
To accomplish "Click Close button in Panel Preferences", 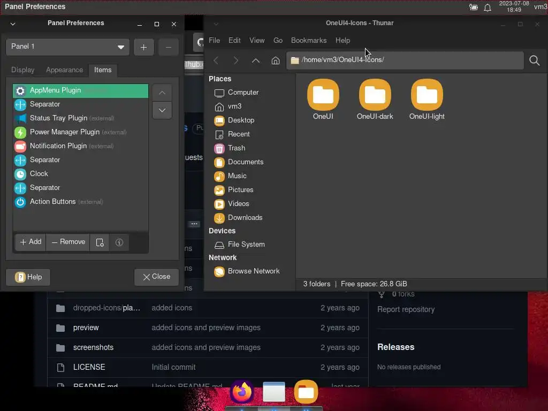I will click(156, 277).
